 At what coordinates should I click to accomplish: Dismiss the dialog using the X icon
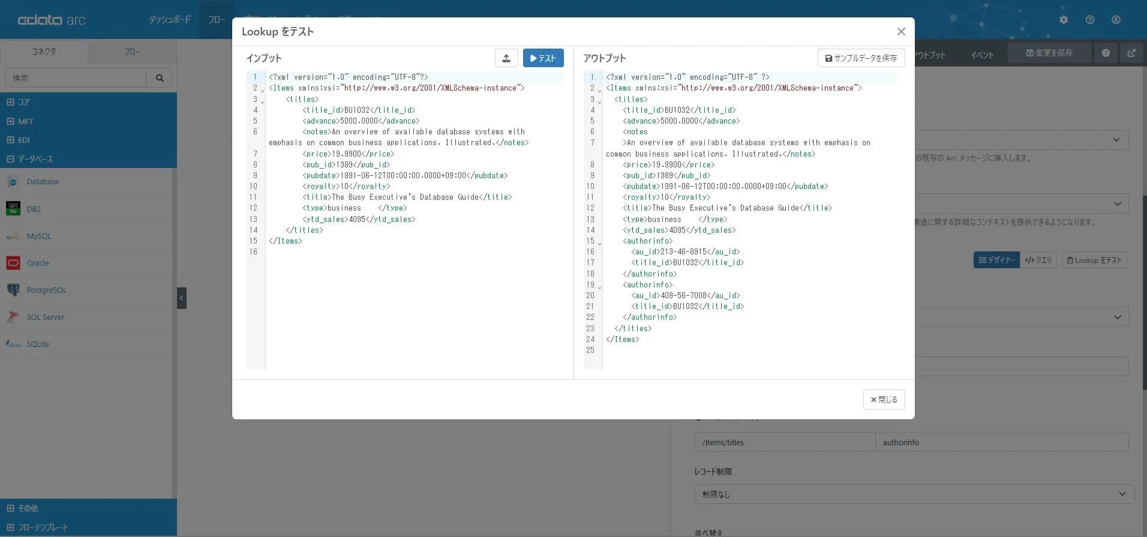coord(901,32)
